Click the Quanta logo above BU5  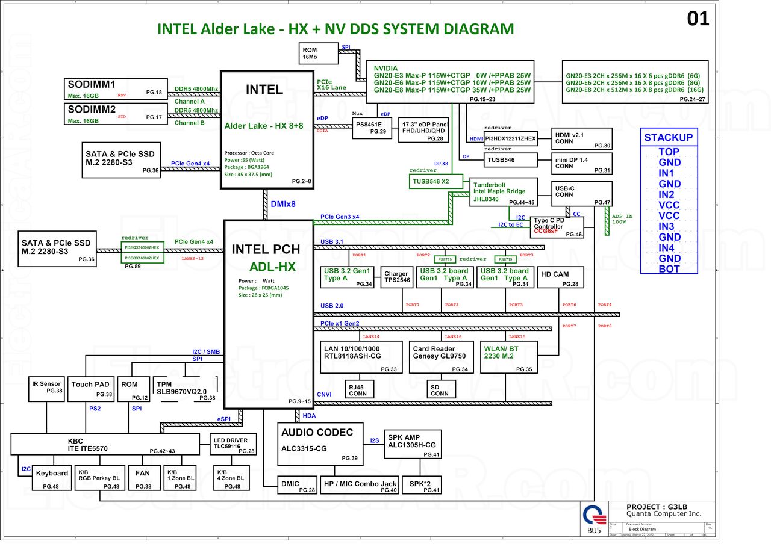(x=594, y=515)
